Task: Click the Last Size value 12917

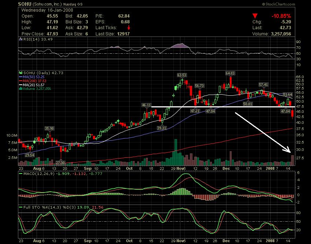Action: (x=123, y=34)
